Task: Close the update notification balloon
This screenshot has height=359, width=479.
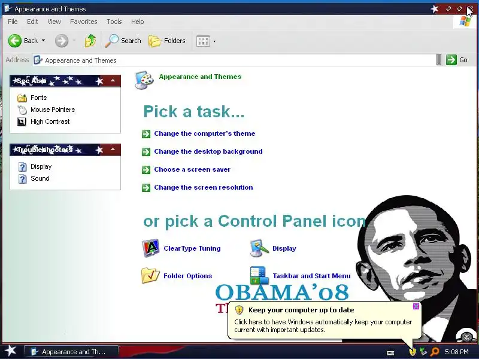Action: pos(416,306)
